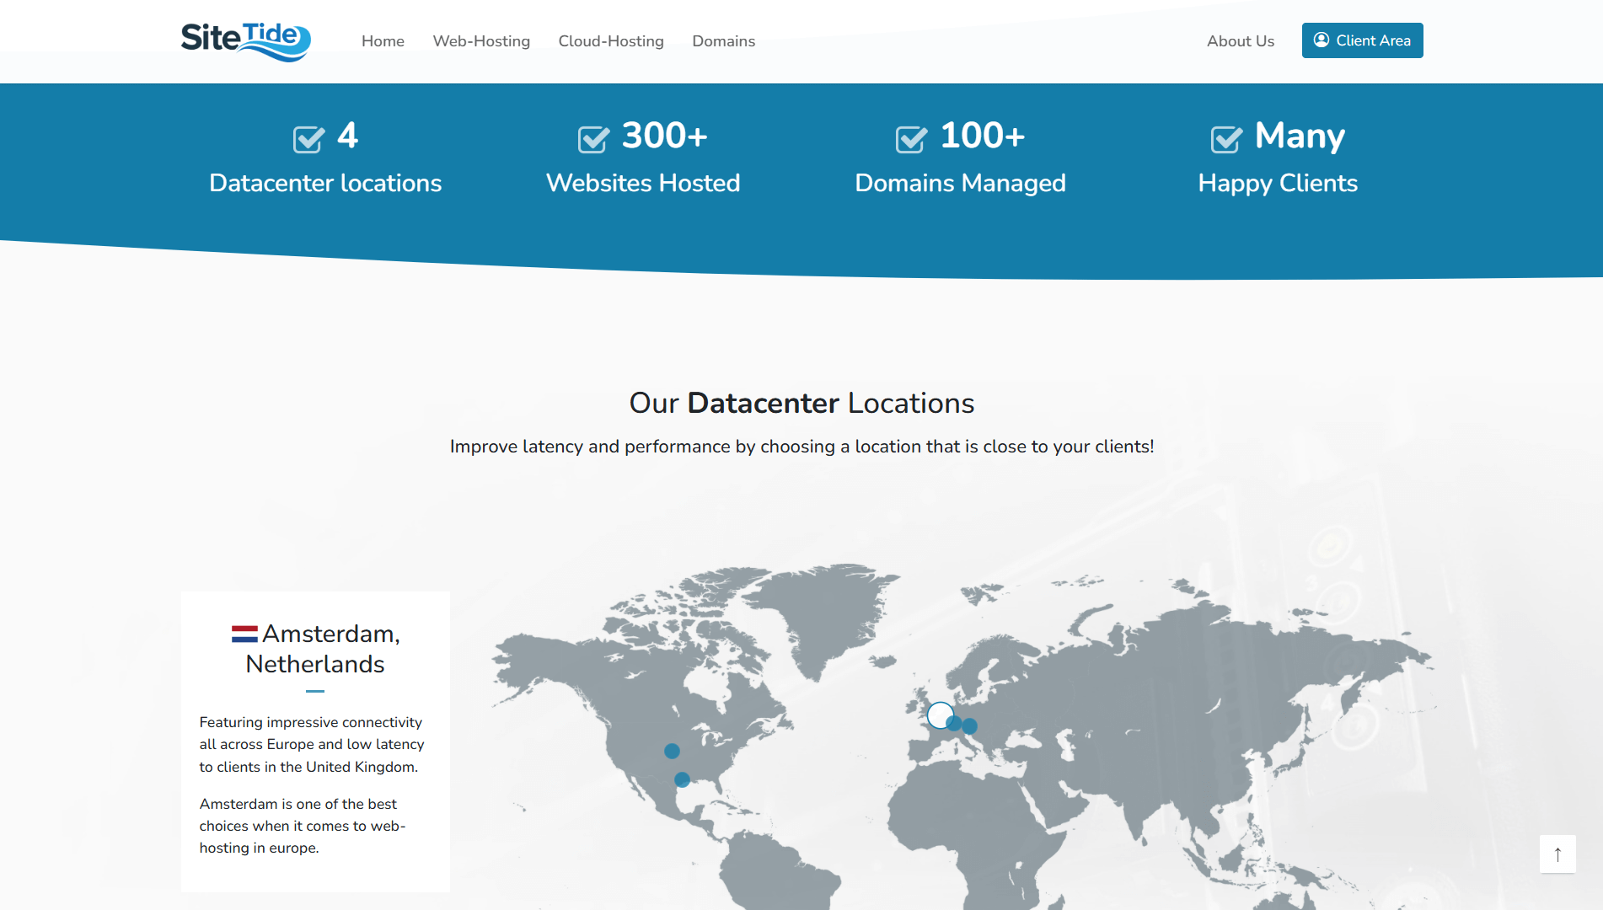Click the checkmark icon next to 300+
The image size is (1603, 910).
(x=593, y=138)
